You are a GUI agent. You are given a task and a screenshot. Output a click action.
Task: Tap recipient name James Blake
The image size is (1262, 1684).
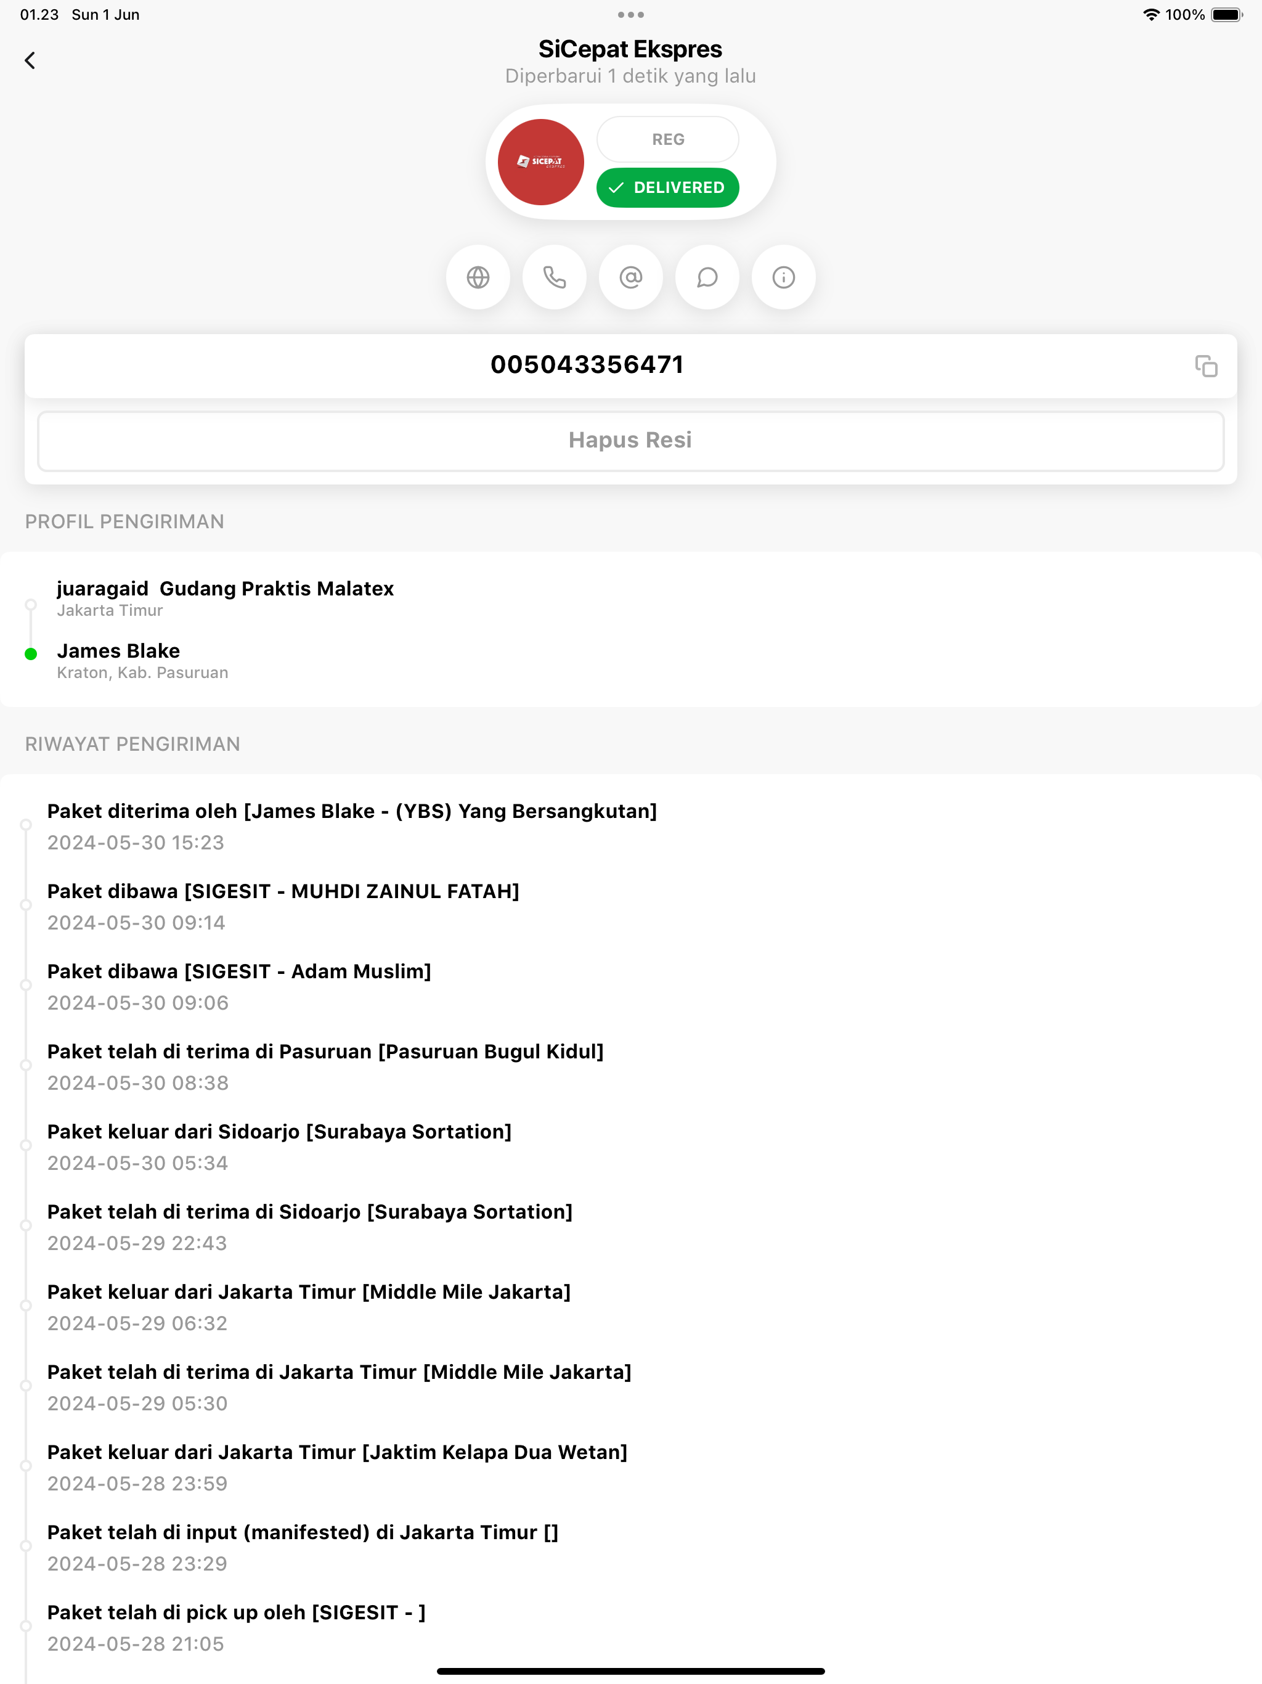(119, 651)
